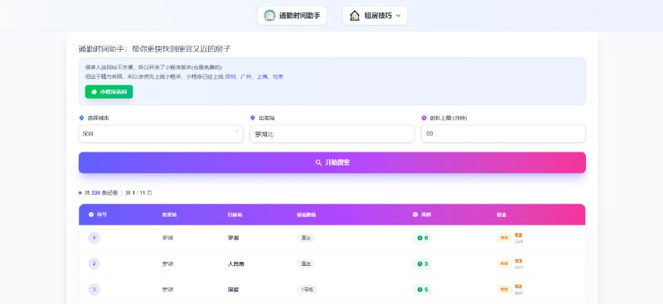
Task: Open the 广州 city link
Action: 246,77
